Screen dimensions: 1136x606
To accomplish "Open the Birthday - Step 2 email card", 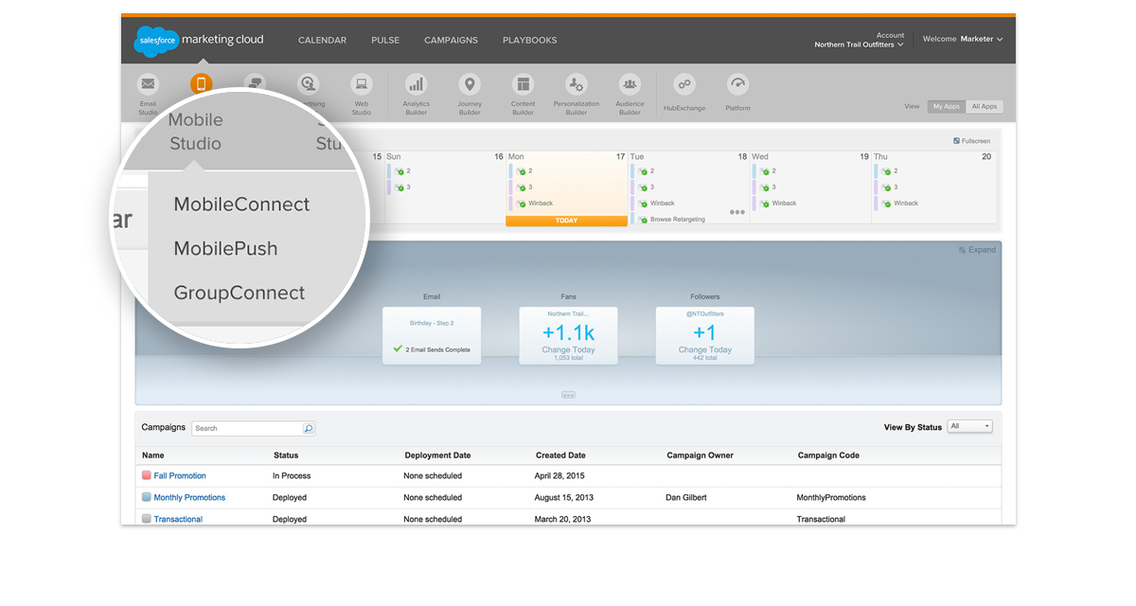I will pos(432,335).
